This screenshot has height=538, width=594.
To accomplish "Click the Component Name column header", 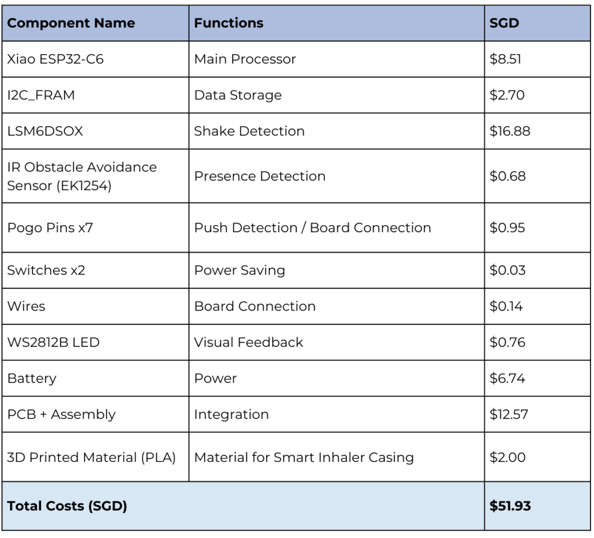I will [71, 23].
